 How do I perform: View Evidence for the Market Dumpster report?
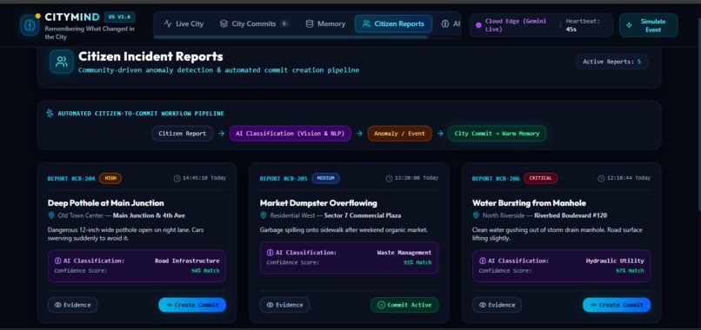284,305
